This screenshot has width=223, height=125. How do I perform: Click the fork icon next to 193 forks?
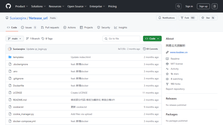[x=167, y=84]
